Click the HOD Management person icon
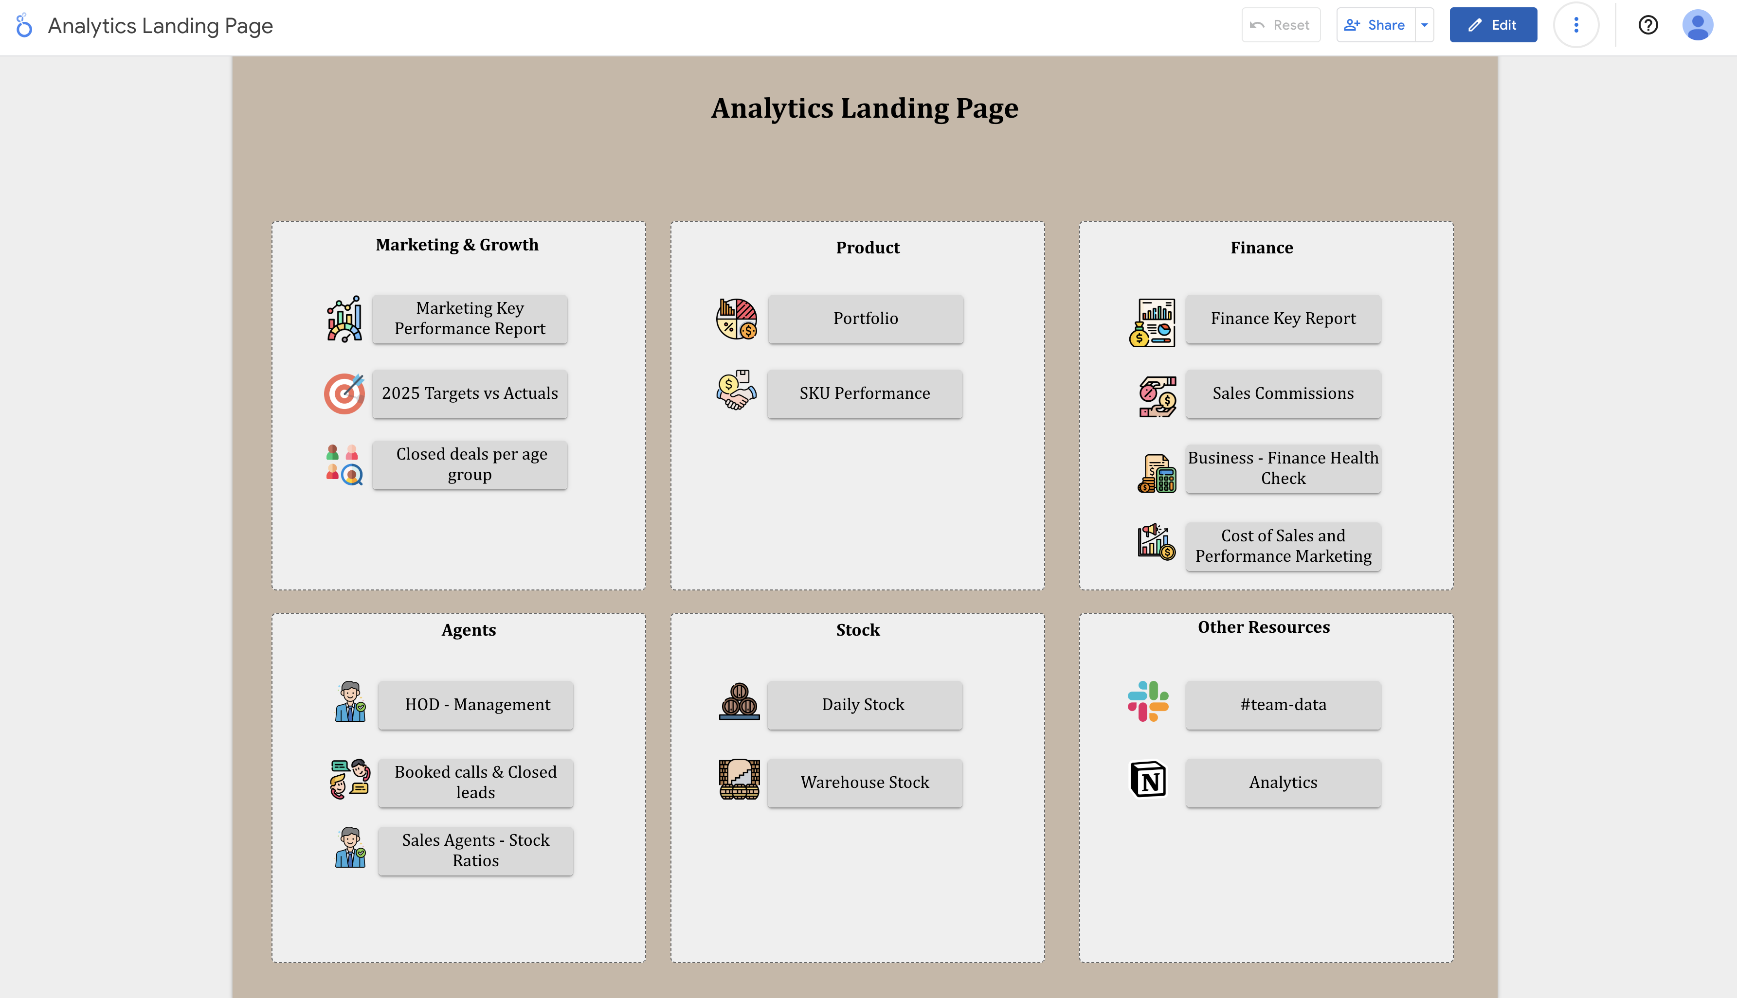Image resolution: width=1737 pixels, height=998 pixels. pyautogui.click(x=350, y=701)
